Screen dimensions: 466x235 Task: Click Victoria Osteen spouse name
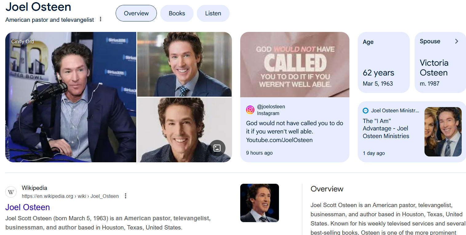[434, 68]
